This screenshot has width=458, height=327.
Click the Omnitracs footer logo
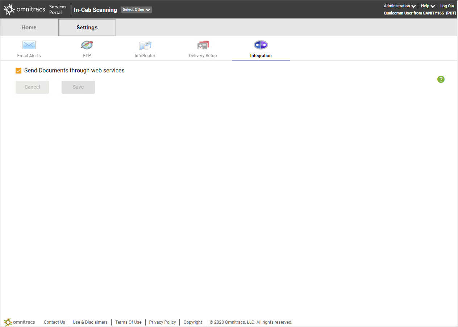click(x=20, y=322)
